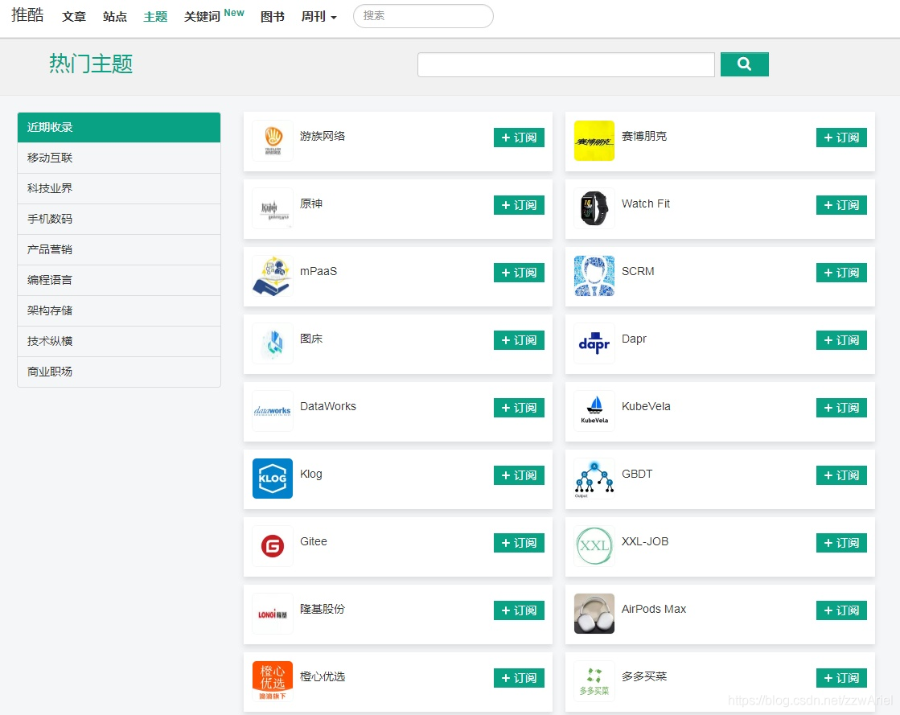Switch to the 架构存储 category
The height and width of the screenshot is (715, 900).
pos(119,310)
